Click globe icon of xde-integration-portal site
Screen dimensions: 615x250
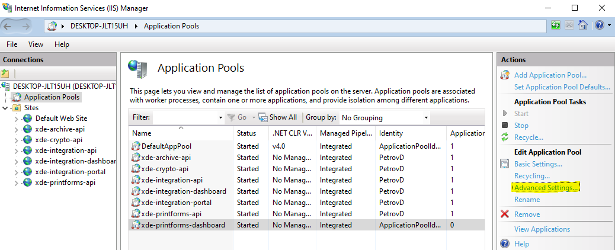[27, 172]
